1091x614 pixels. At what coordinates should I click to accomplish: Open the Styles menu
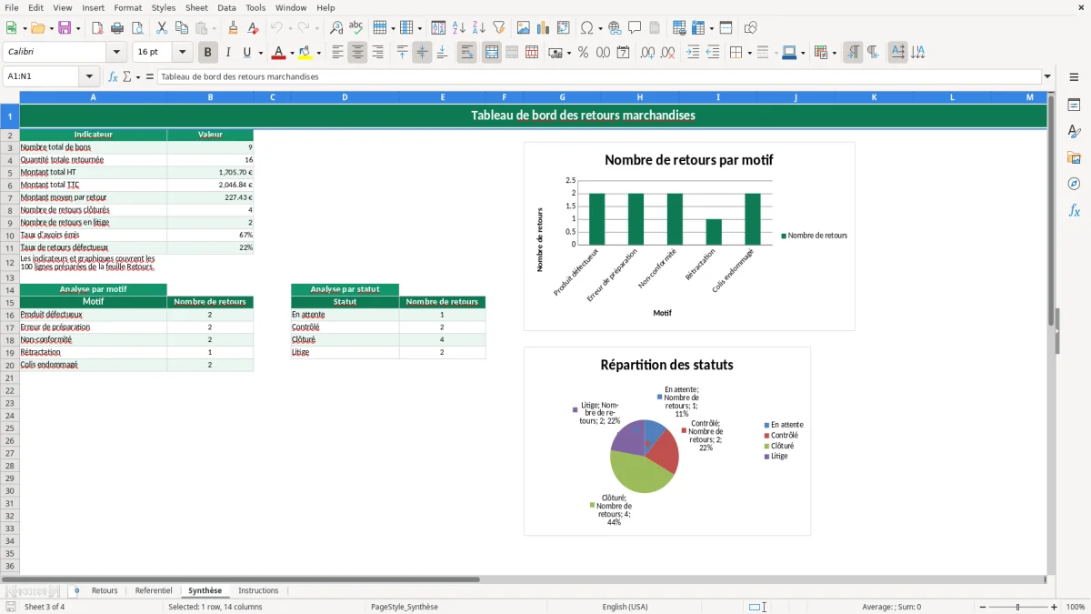[x=164, y=7]
